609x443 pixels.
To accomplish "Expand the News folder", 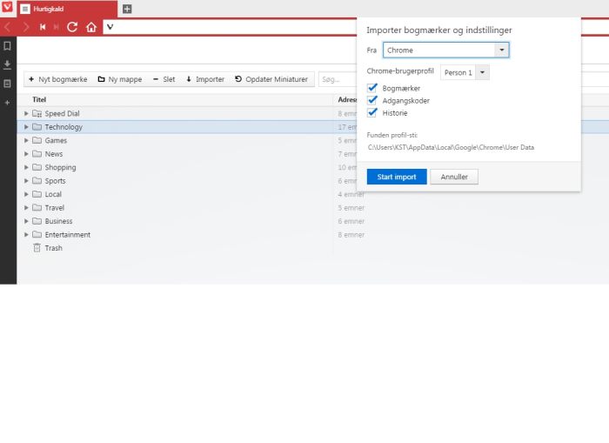I will click(26, 154).
